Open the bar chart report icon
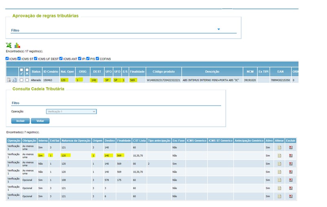This screenshot has height=207, width=327. 17,45
